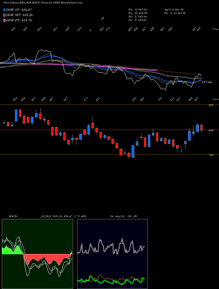Click the white DOW MT legend swatch
The width and height of the screenshot is (219, 289).
point(4,15)
